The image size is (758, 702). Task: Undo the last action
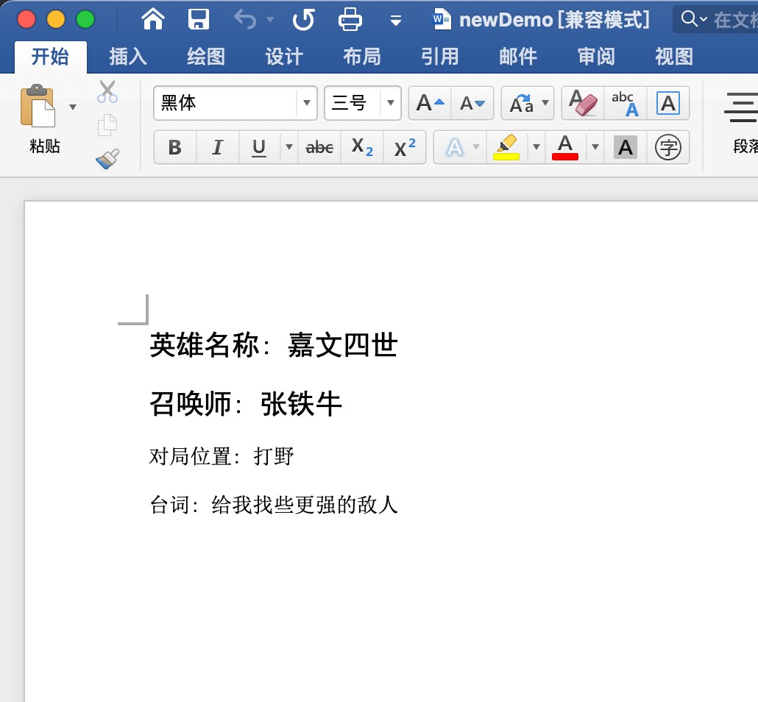(245, 20)
